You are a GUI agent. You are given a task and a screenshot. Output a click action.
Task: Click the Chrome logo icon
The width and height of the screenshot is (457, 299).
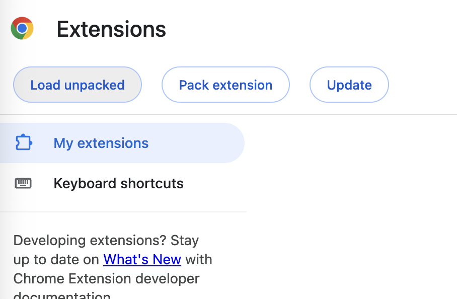22,29
